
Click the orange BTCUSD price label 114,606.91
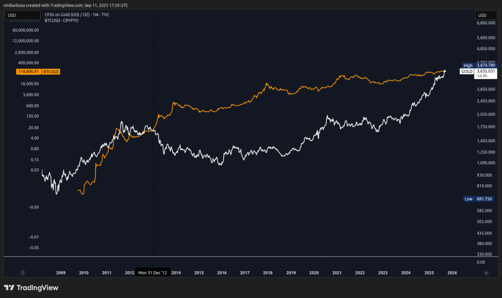coord(28,72)
